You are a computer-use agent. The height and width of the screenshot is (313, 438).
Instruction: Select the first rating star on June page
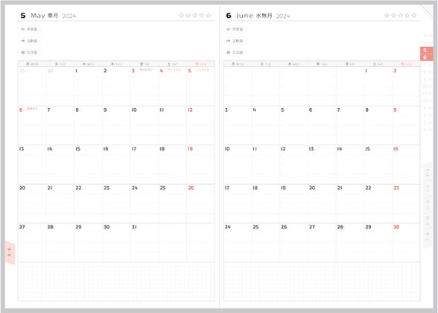[x=387, y=16]
